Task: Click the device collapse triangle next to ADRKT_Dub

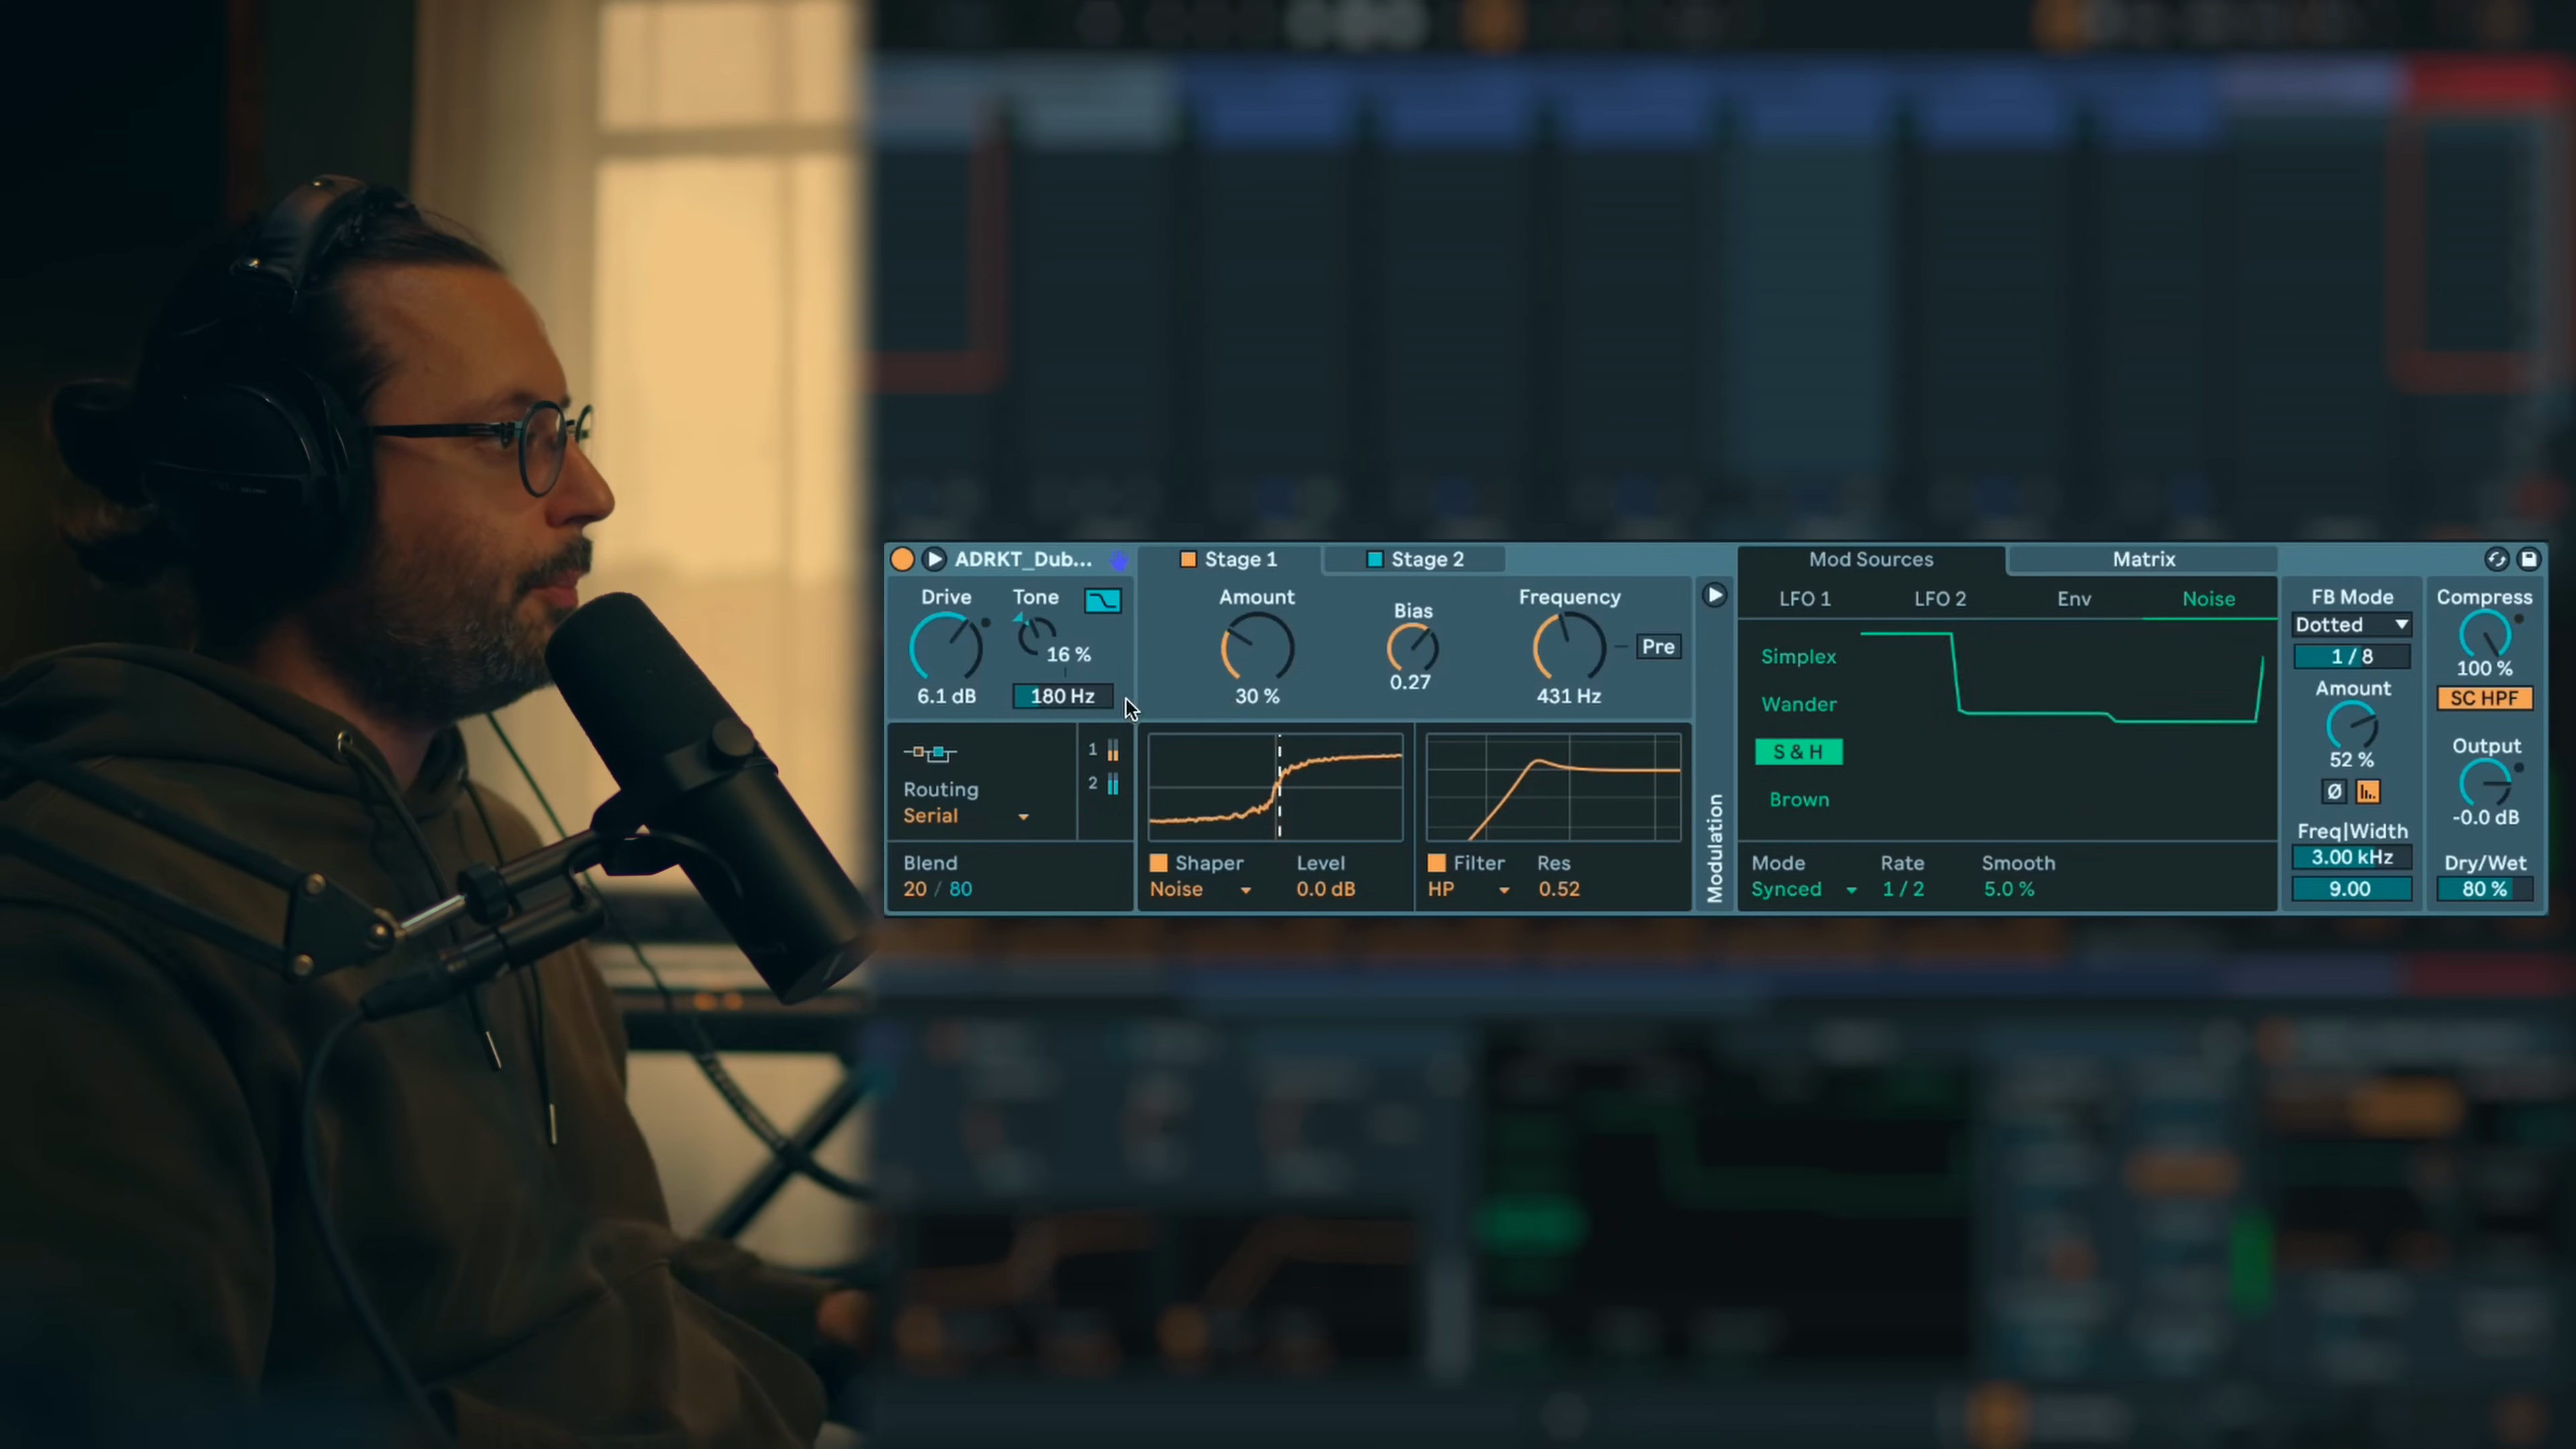Action: pos(934,559)
